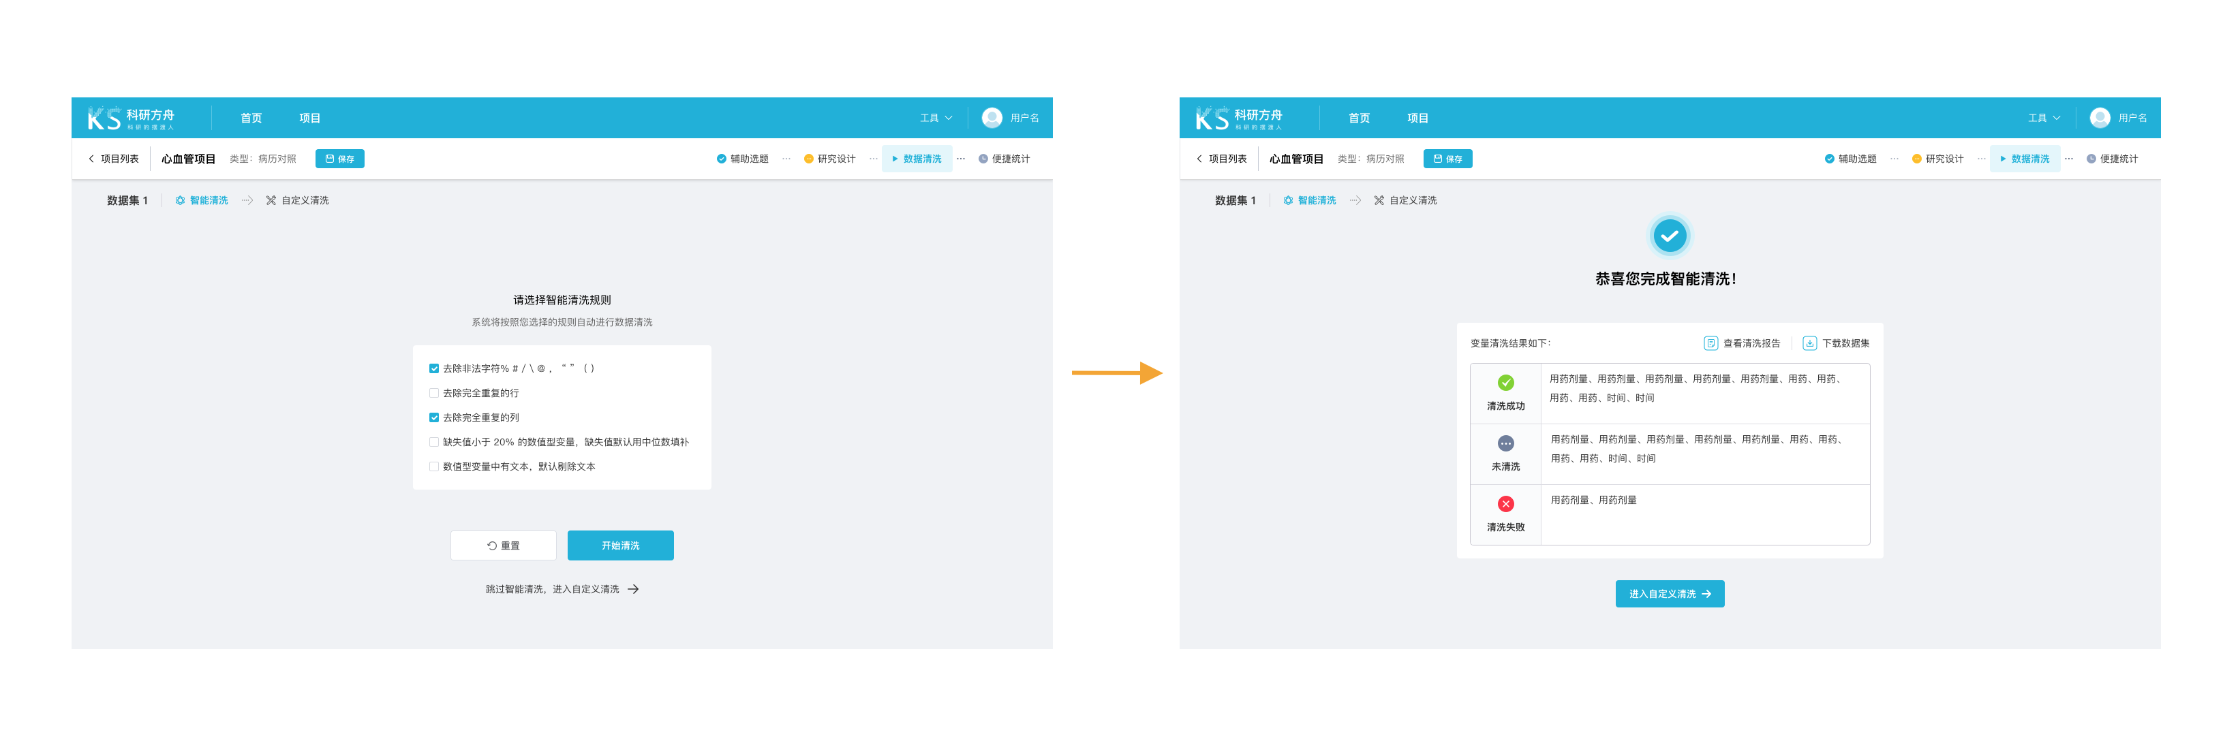Click the gray 未清洗 ellipsis icon
2225x745 pixels.
click(x=1505, y=443)
